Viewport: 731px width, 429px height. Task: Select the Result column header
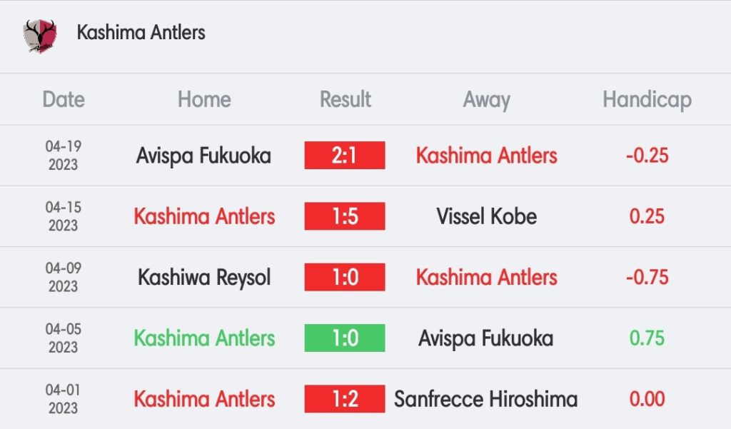click(x=346, y=99)
